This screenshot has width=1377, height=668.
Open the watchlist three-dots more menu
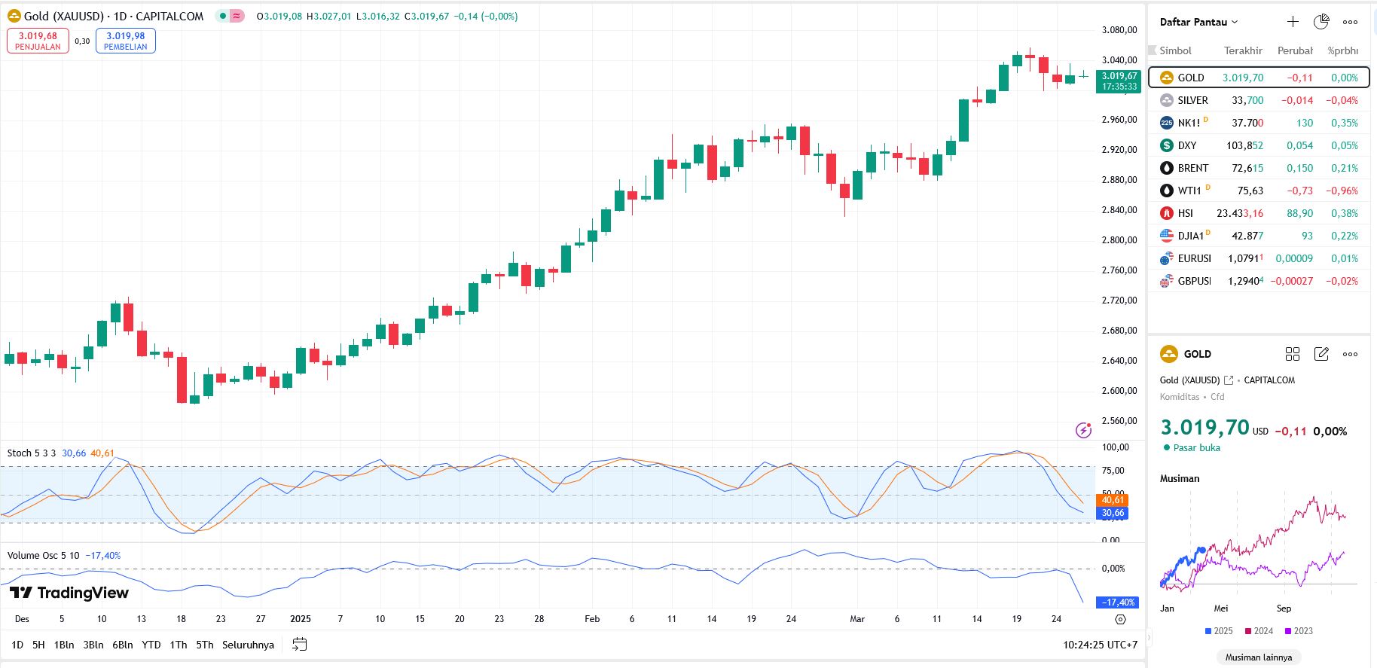[1350, 22]
